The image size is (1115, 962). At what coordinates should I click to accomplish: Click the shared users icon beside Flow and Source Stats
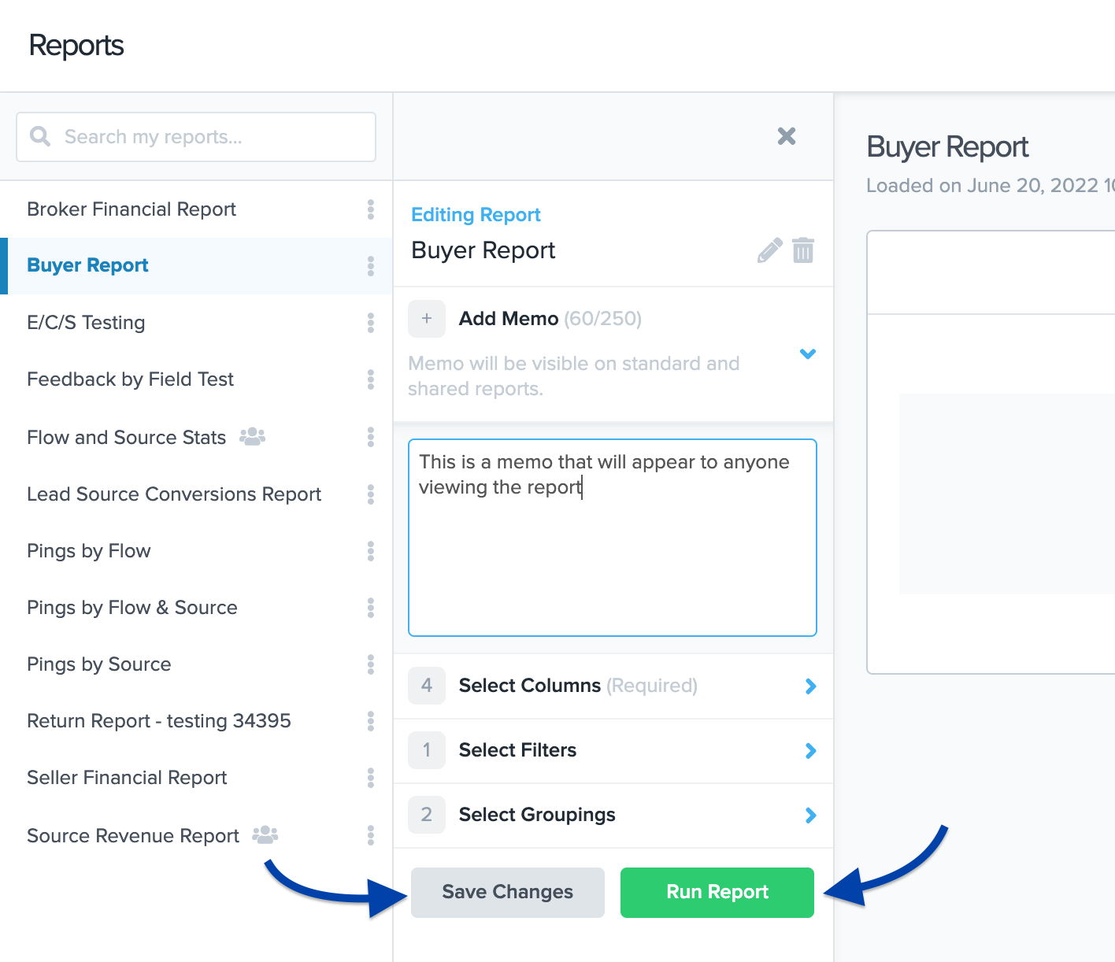252,436
